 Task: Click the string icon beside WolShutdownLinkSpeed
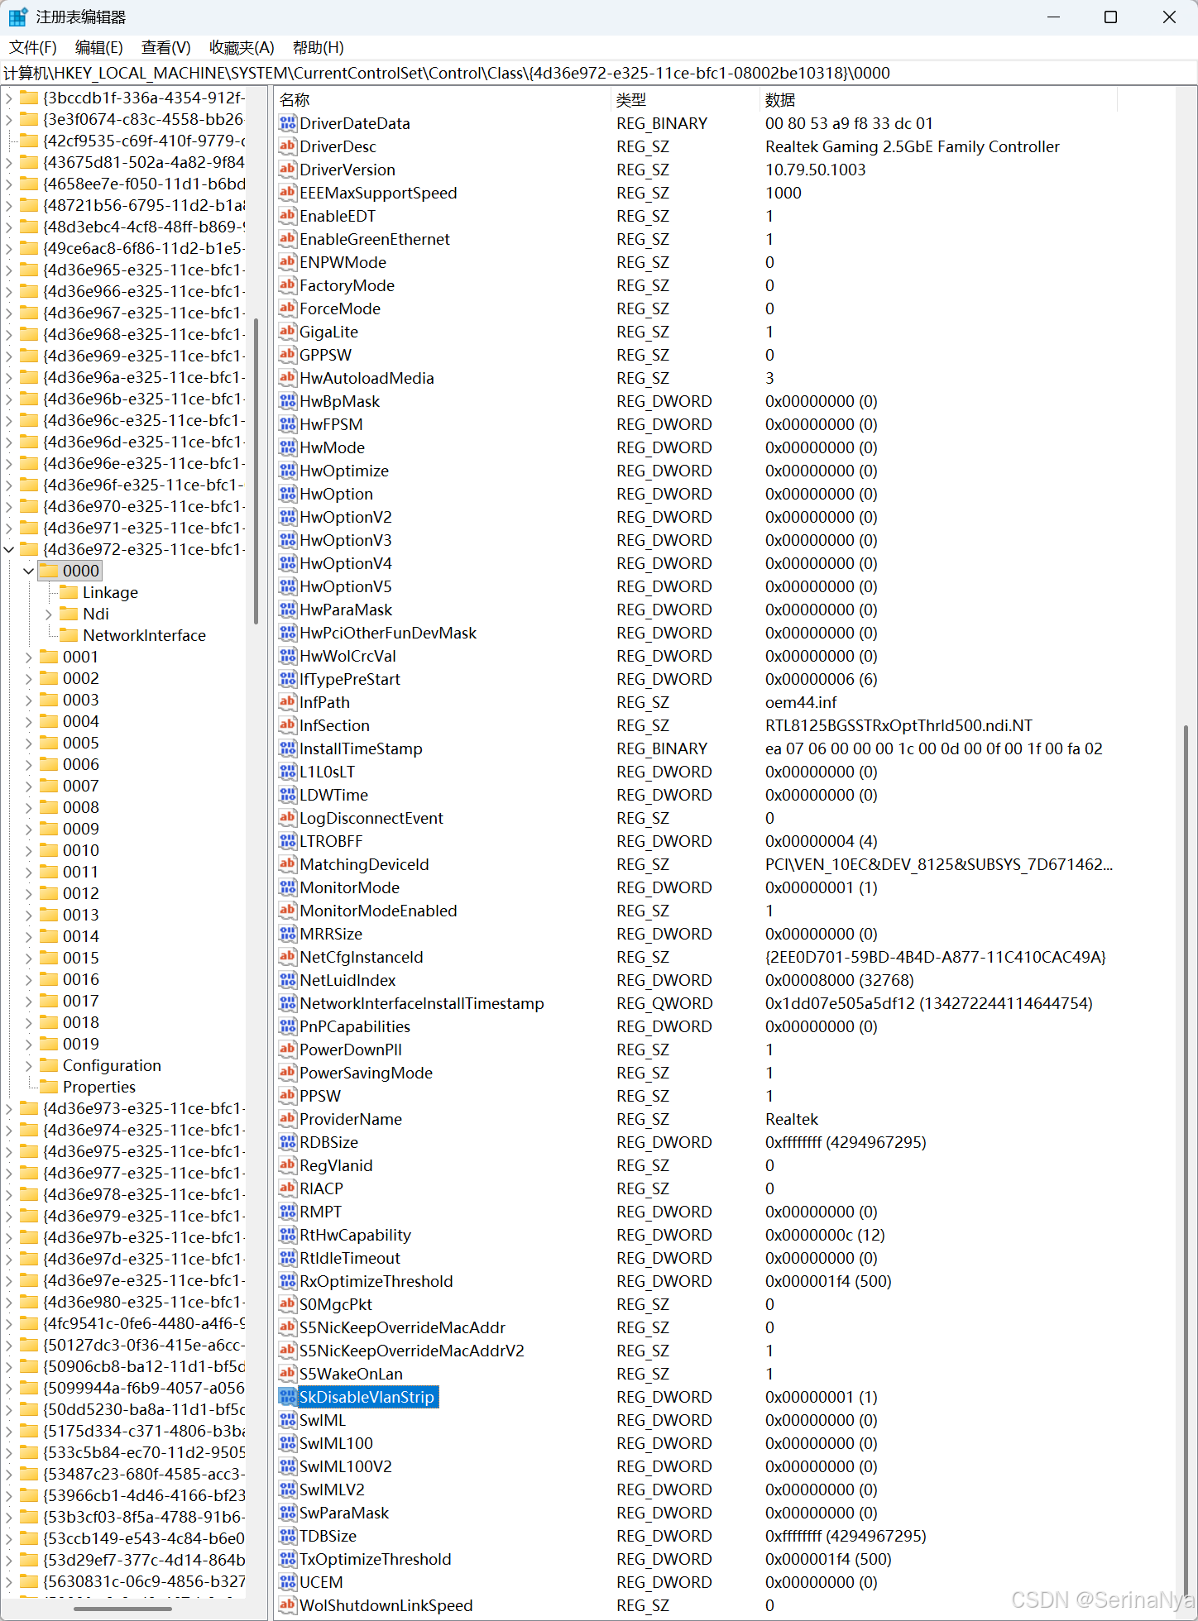[x=287, y=1605]
